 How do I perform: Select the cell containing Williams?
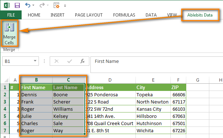[68, 109]
